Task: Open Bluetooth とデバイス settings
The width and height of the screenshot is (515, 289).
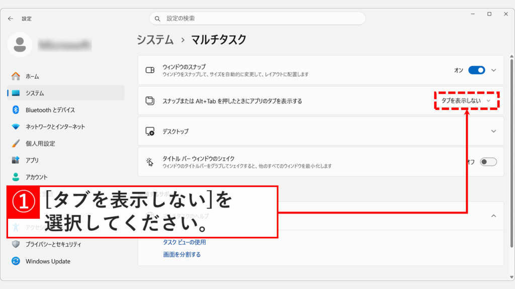Action: tap(66, 110)
